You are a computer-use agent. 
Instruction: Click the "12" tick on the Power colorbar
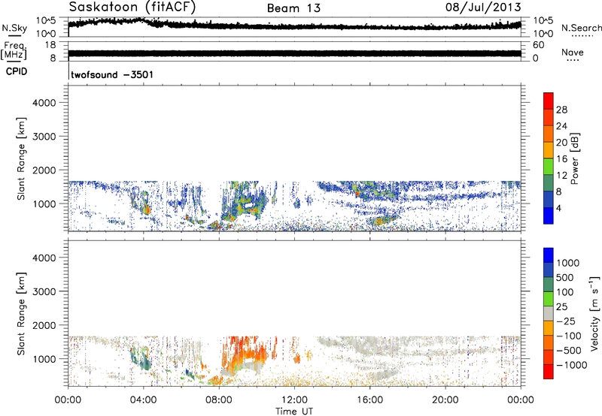561,176
